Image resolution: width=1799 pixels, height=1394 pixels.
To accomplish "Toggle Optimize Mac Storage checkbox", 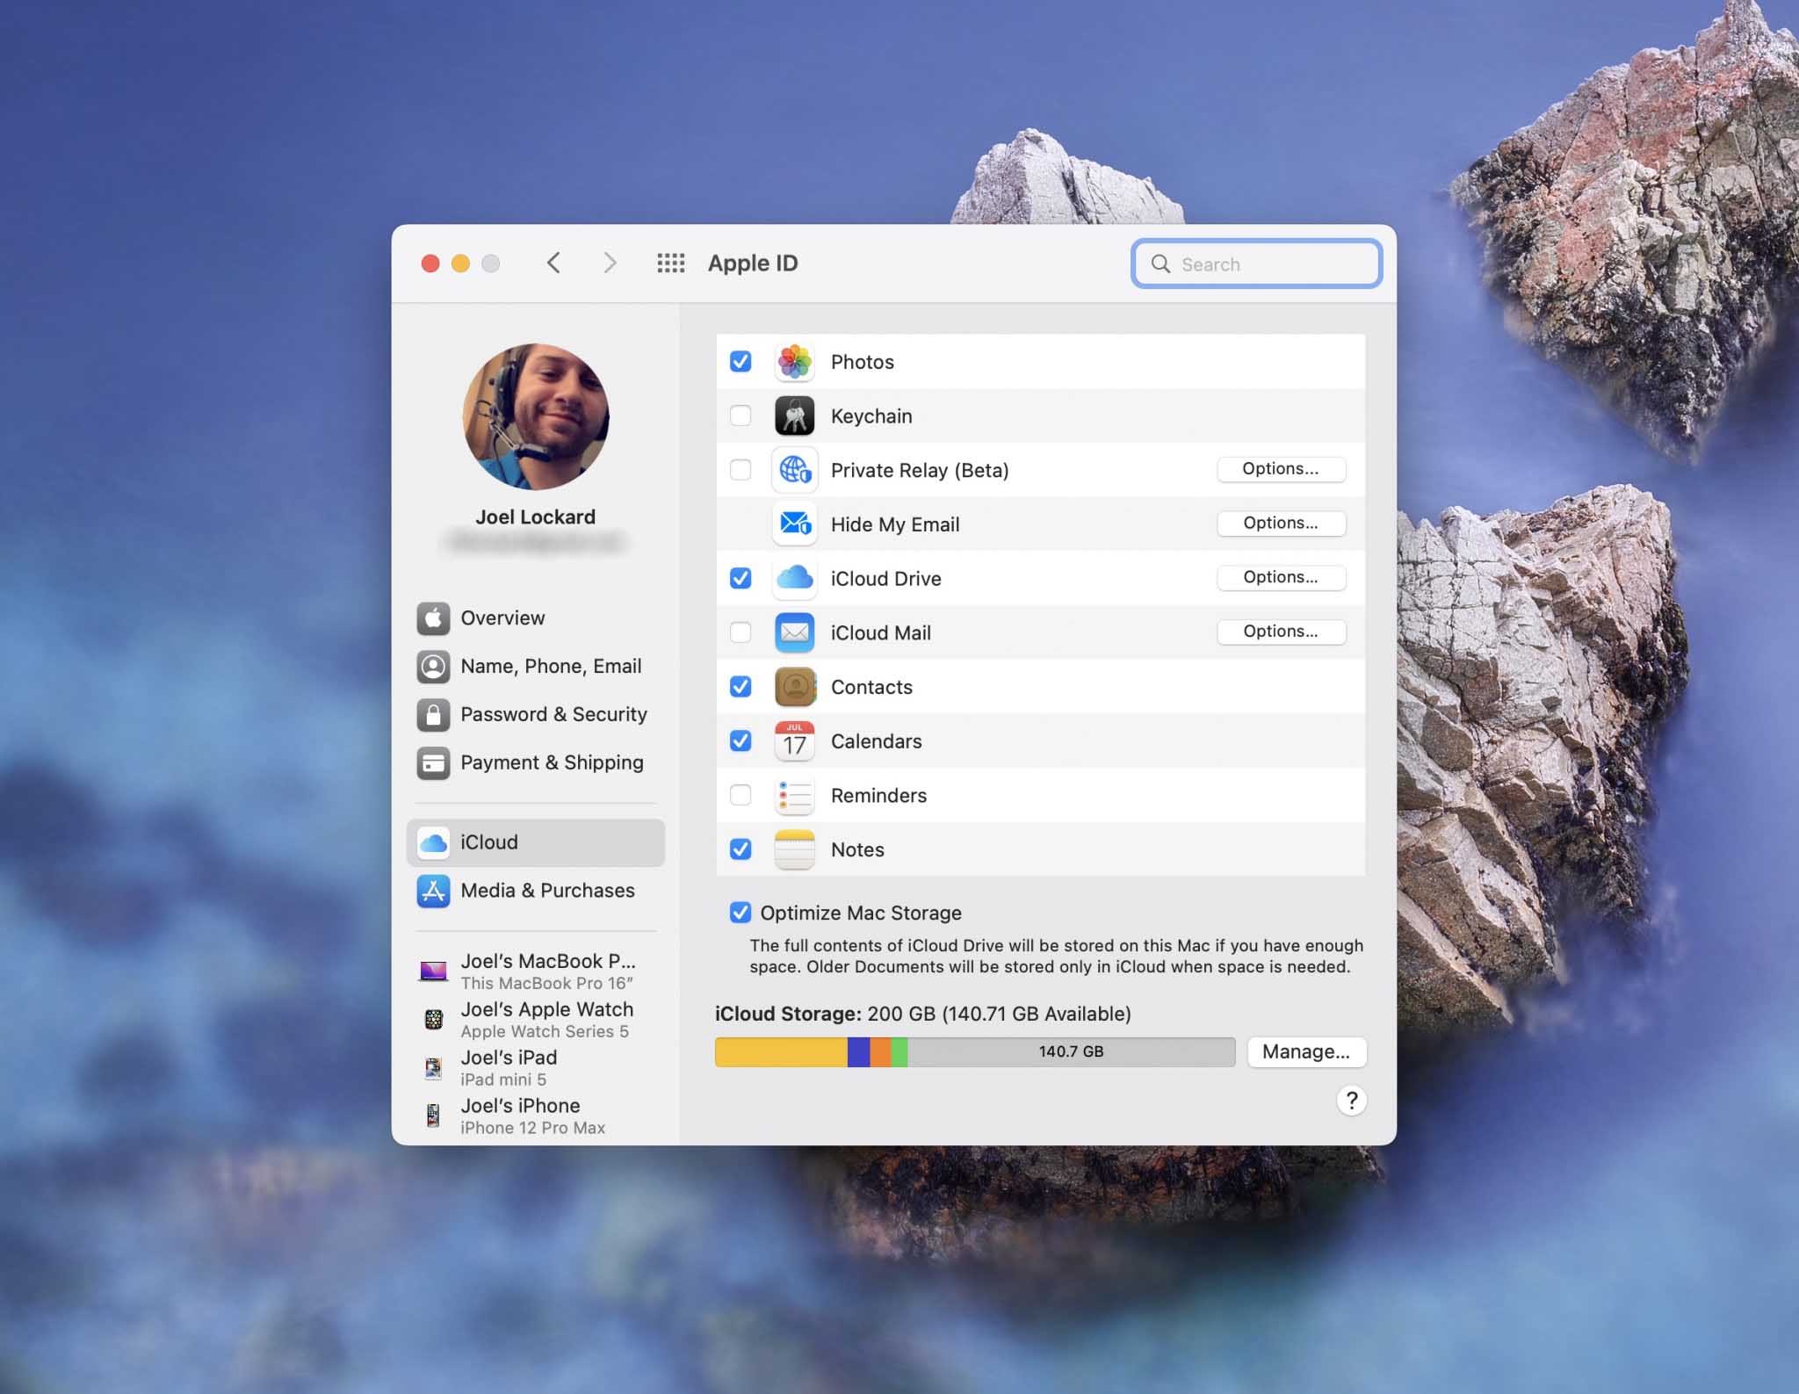I will [741, 913].
